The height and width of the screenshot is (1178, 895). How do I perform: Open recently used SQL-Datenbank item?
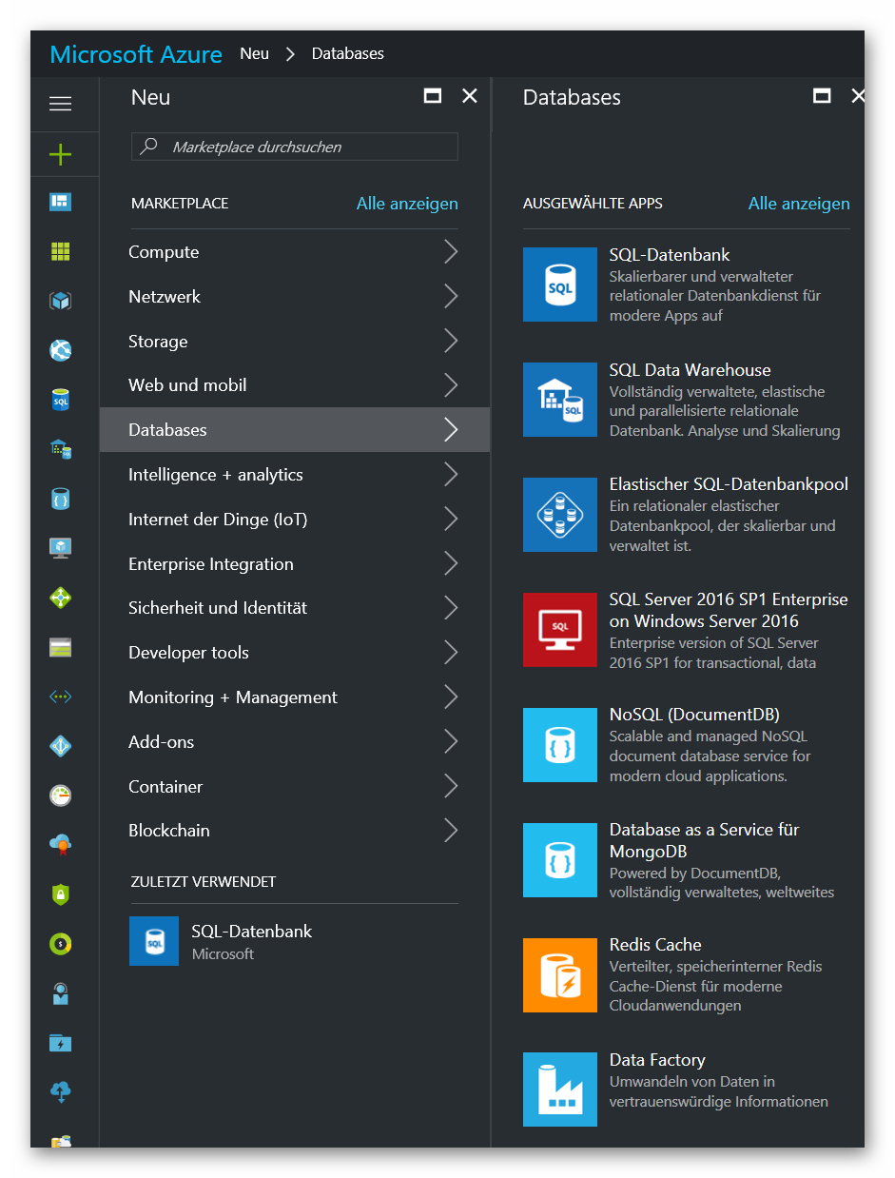(x=251, y=941)
